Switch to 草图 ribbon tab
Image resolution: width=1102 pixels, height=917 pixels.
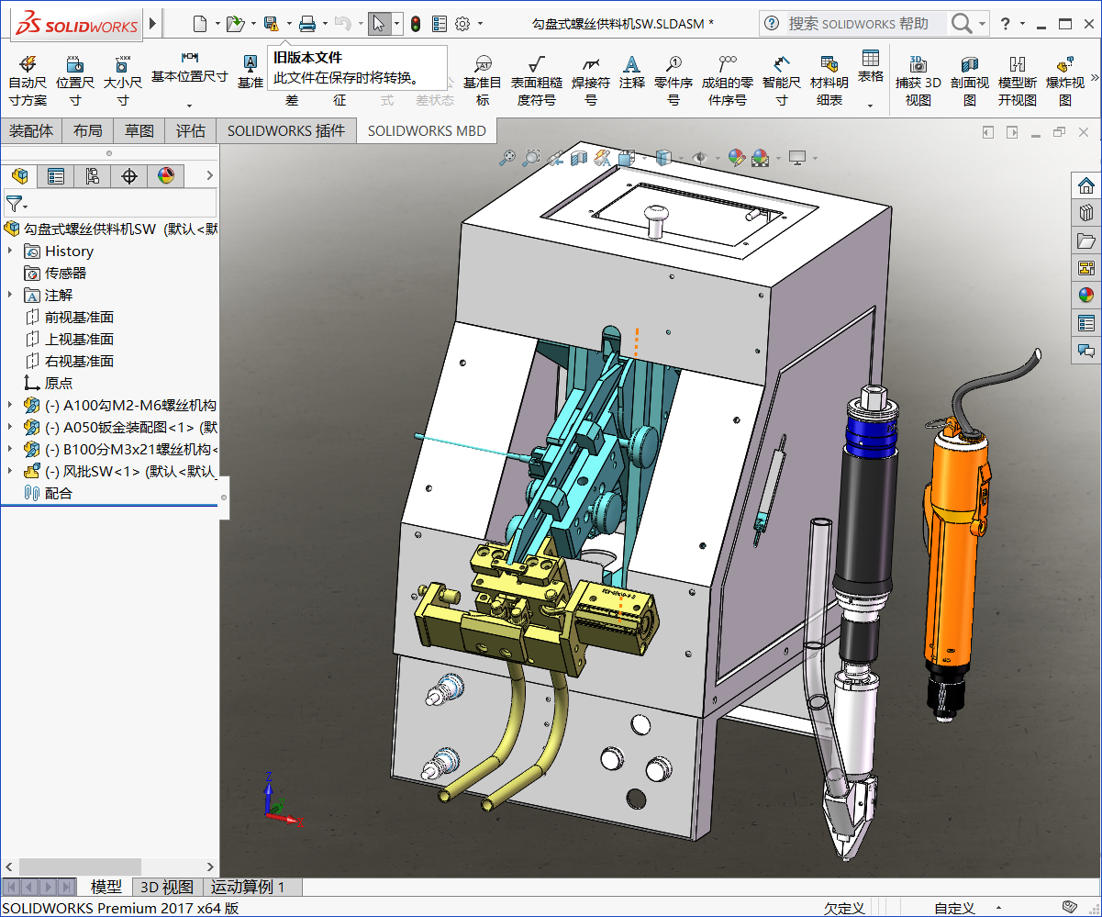pos(139,130)
